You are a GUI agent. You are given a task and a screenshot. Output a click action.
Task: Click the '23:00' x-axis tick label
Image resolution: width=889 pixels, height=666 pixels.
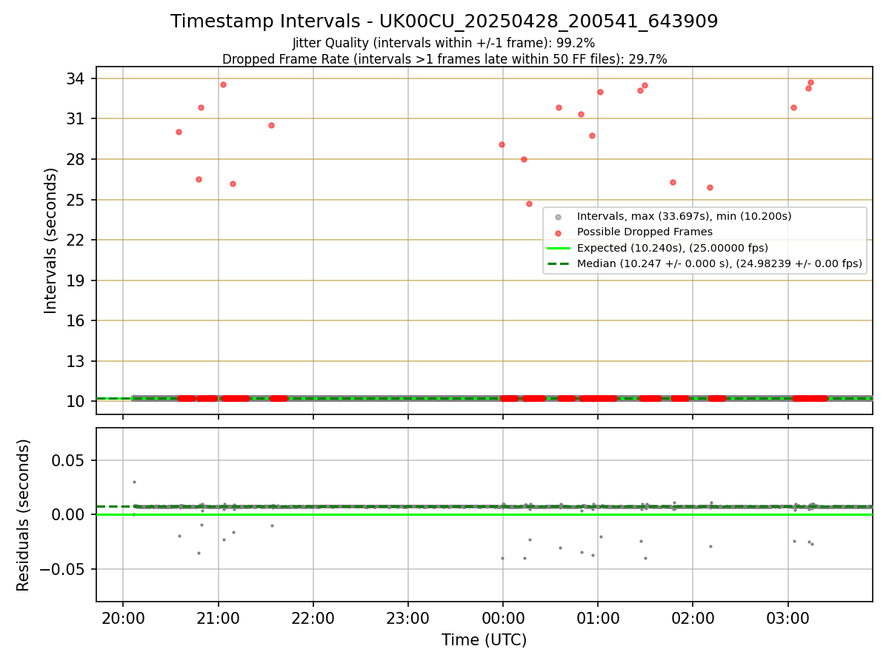[x=407, y=618]
